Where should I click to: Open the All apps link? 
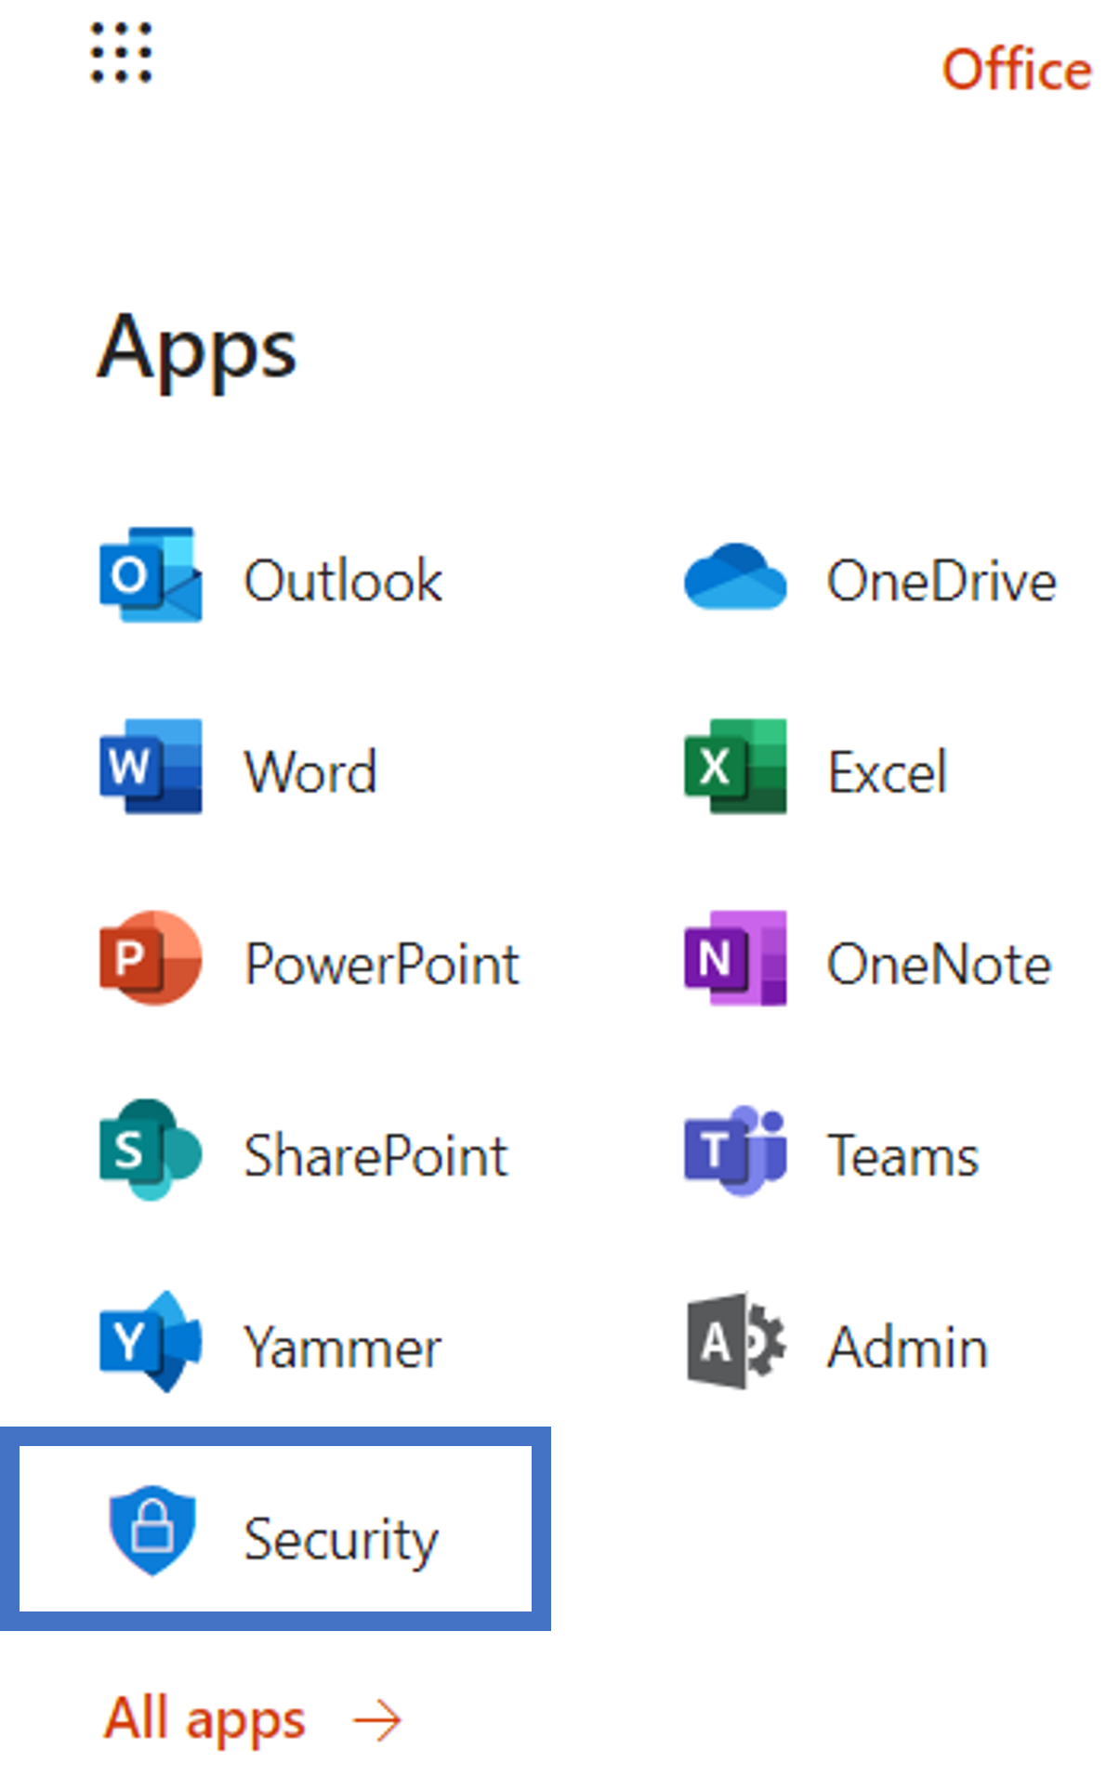pyautogui.click(x=204, y=1718)
